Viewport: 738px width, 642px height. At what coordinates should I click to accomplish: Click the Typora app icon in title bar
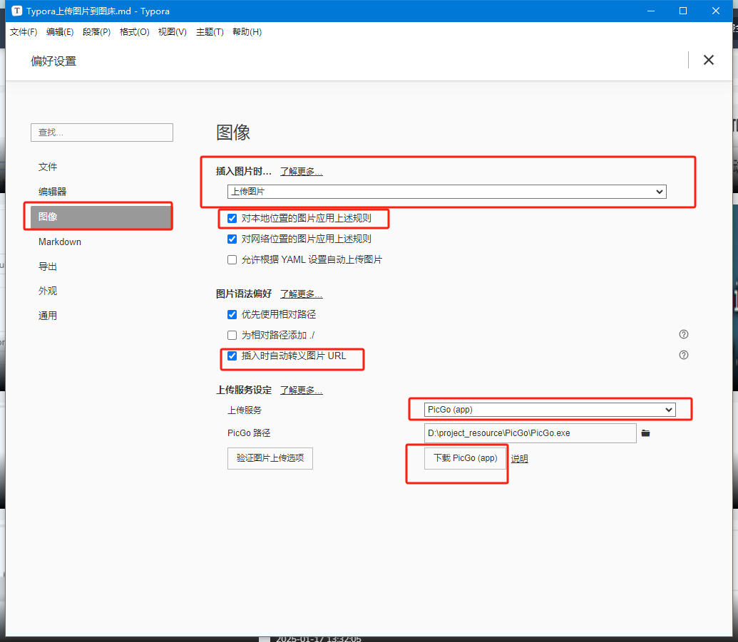[16, 11]
